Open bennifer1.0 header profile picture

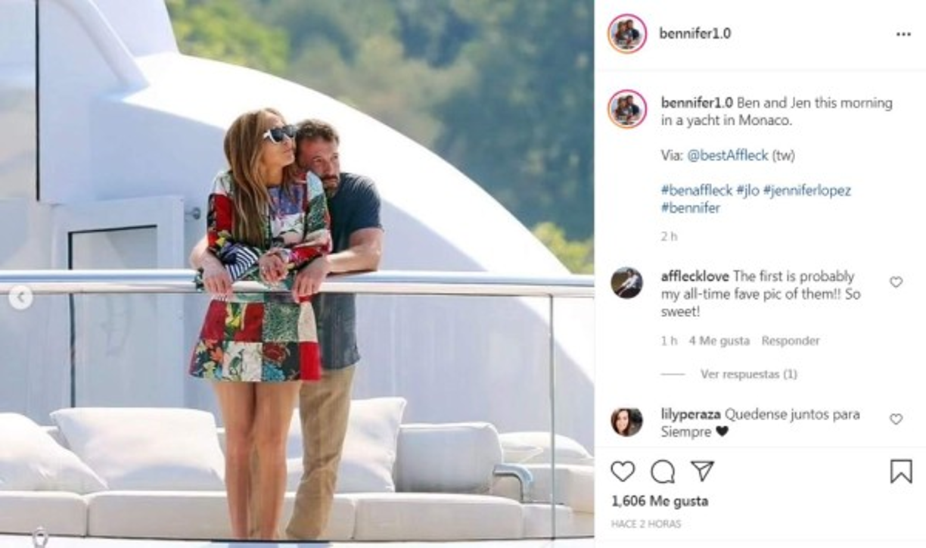627,34
